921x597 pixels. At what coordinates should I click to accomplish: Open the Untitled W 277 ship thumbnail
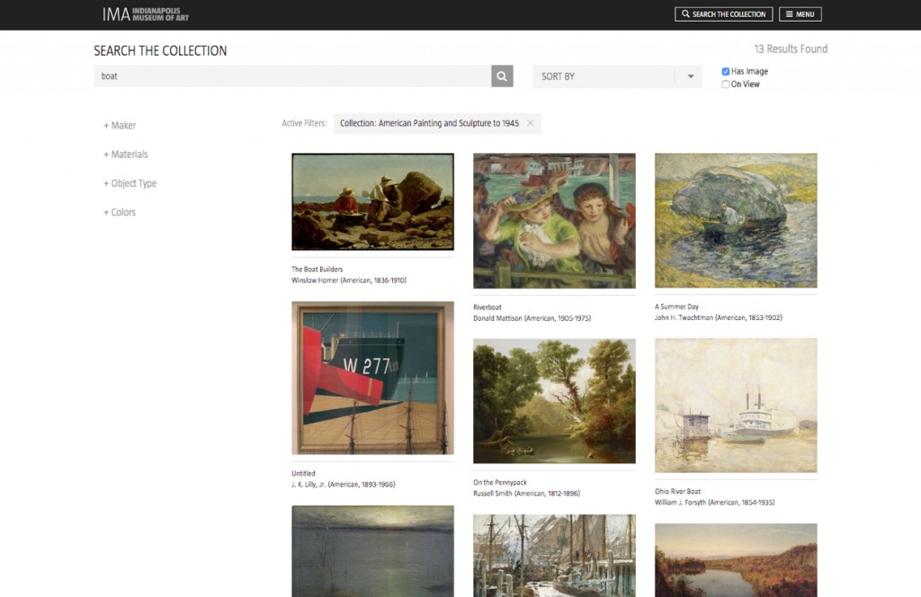(372, 378)
